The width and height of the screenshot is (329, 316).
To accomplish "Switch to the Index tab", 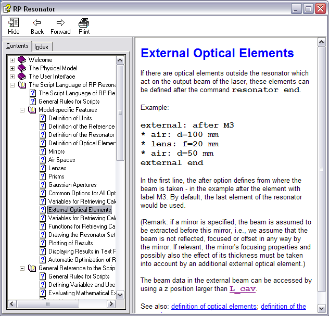I will (x=41, y=46).
